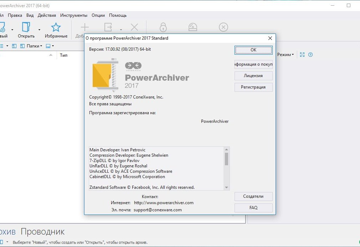Open the Правка menu
This screenshot has width=360, height=247.
[15, 15]
